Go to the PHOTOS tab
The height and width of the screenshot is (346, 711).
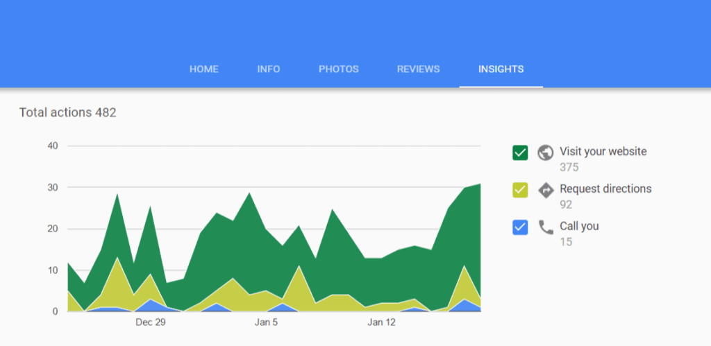(x=338, y=69)
